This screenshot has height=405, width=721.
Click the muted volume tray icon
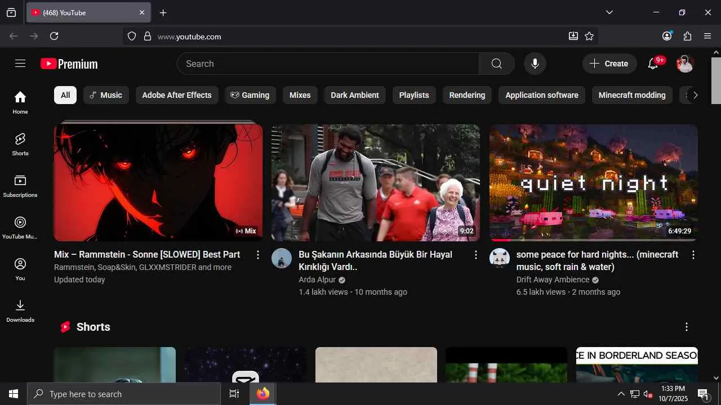click(648, 394)
